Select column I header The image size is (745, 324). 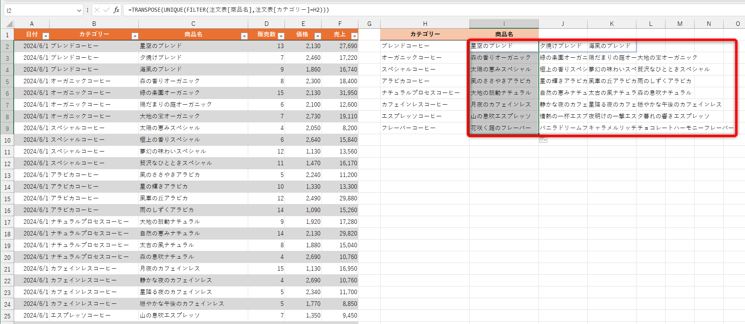tap(504, 24)
